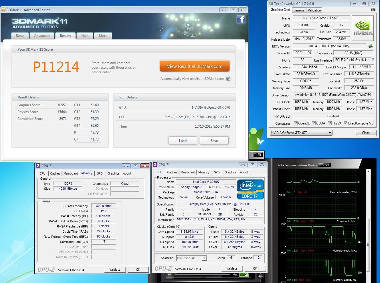The width and height of the screenshot is (380, 283).
Task: Switch to the Sensors tab in GPU-Z
Action: (299, 10)
